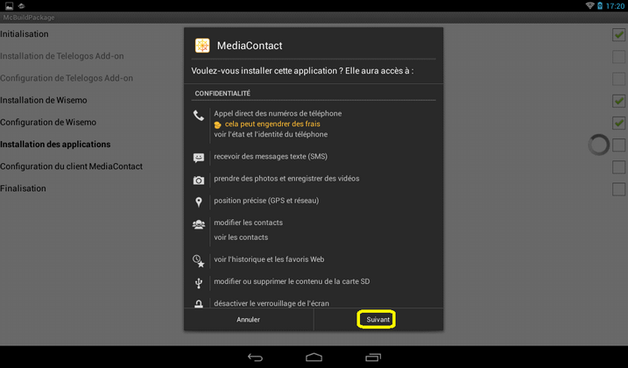Click the second notification icon in status bar
This screenshot has width=628, height=368.
pyautogui.click(x=22, y=5)
